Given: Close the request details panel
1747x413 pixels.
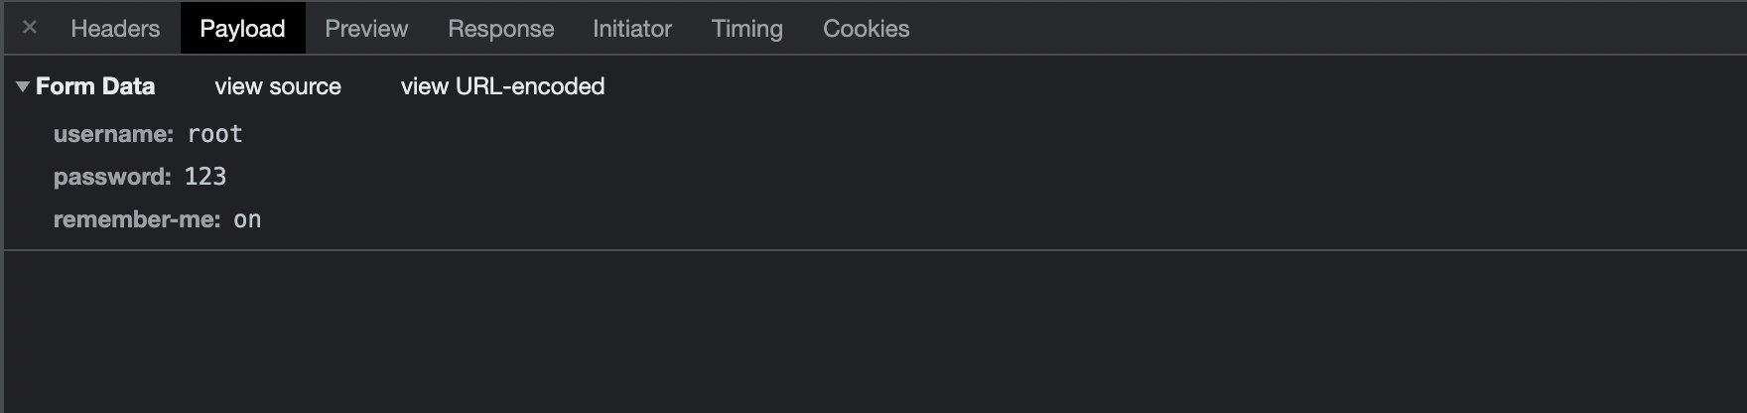Looking at the screenshot, I should pyautogui.click(x=30, y=28).
